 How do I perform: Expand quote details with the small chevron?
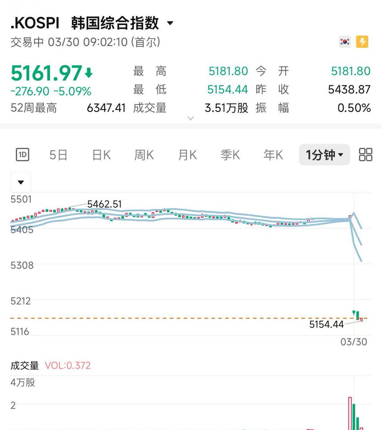[x=191, y=118]
